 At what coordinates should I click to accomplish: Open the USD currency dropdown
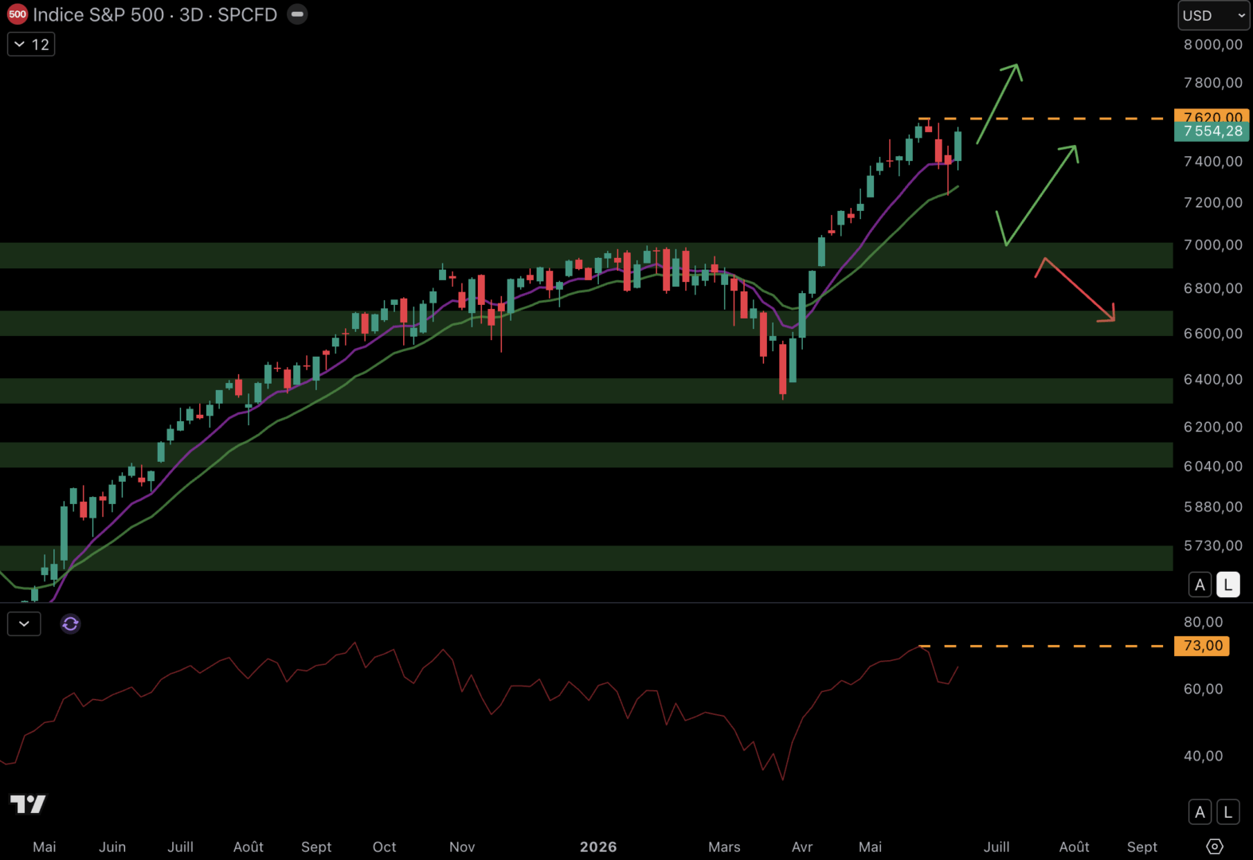click(x=1213, y=15)
